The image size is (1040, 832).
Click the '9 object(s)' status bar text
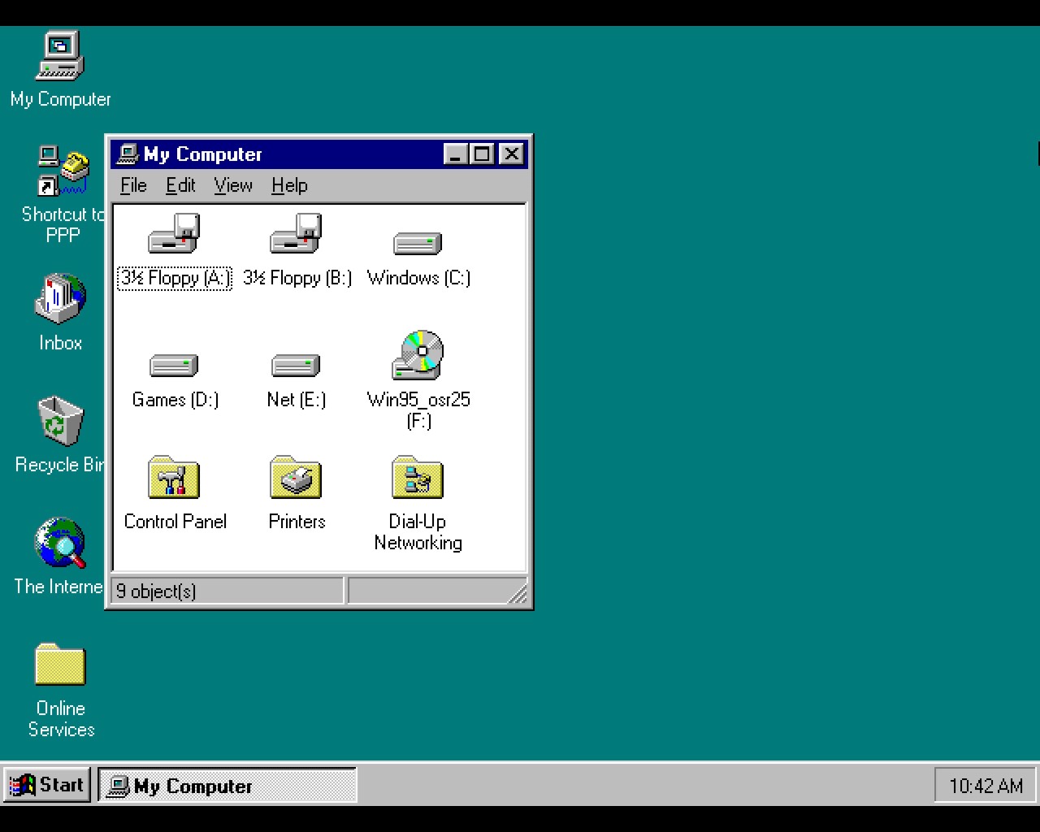coord(156,591)
